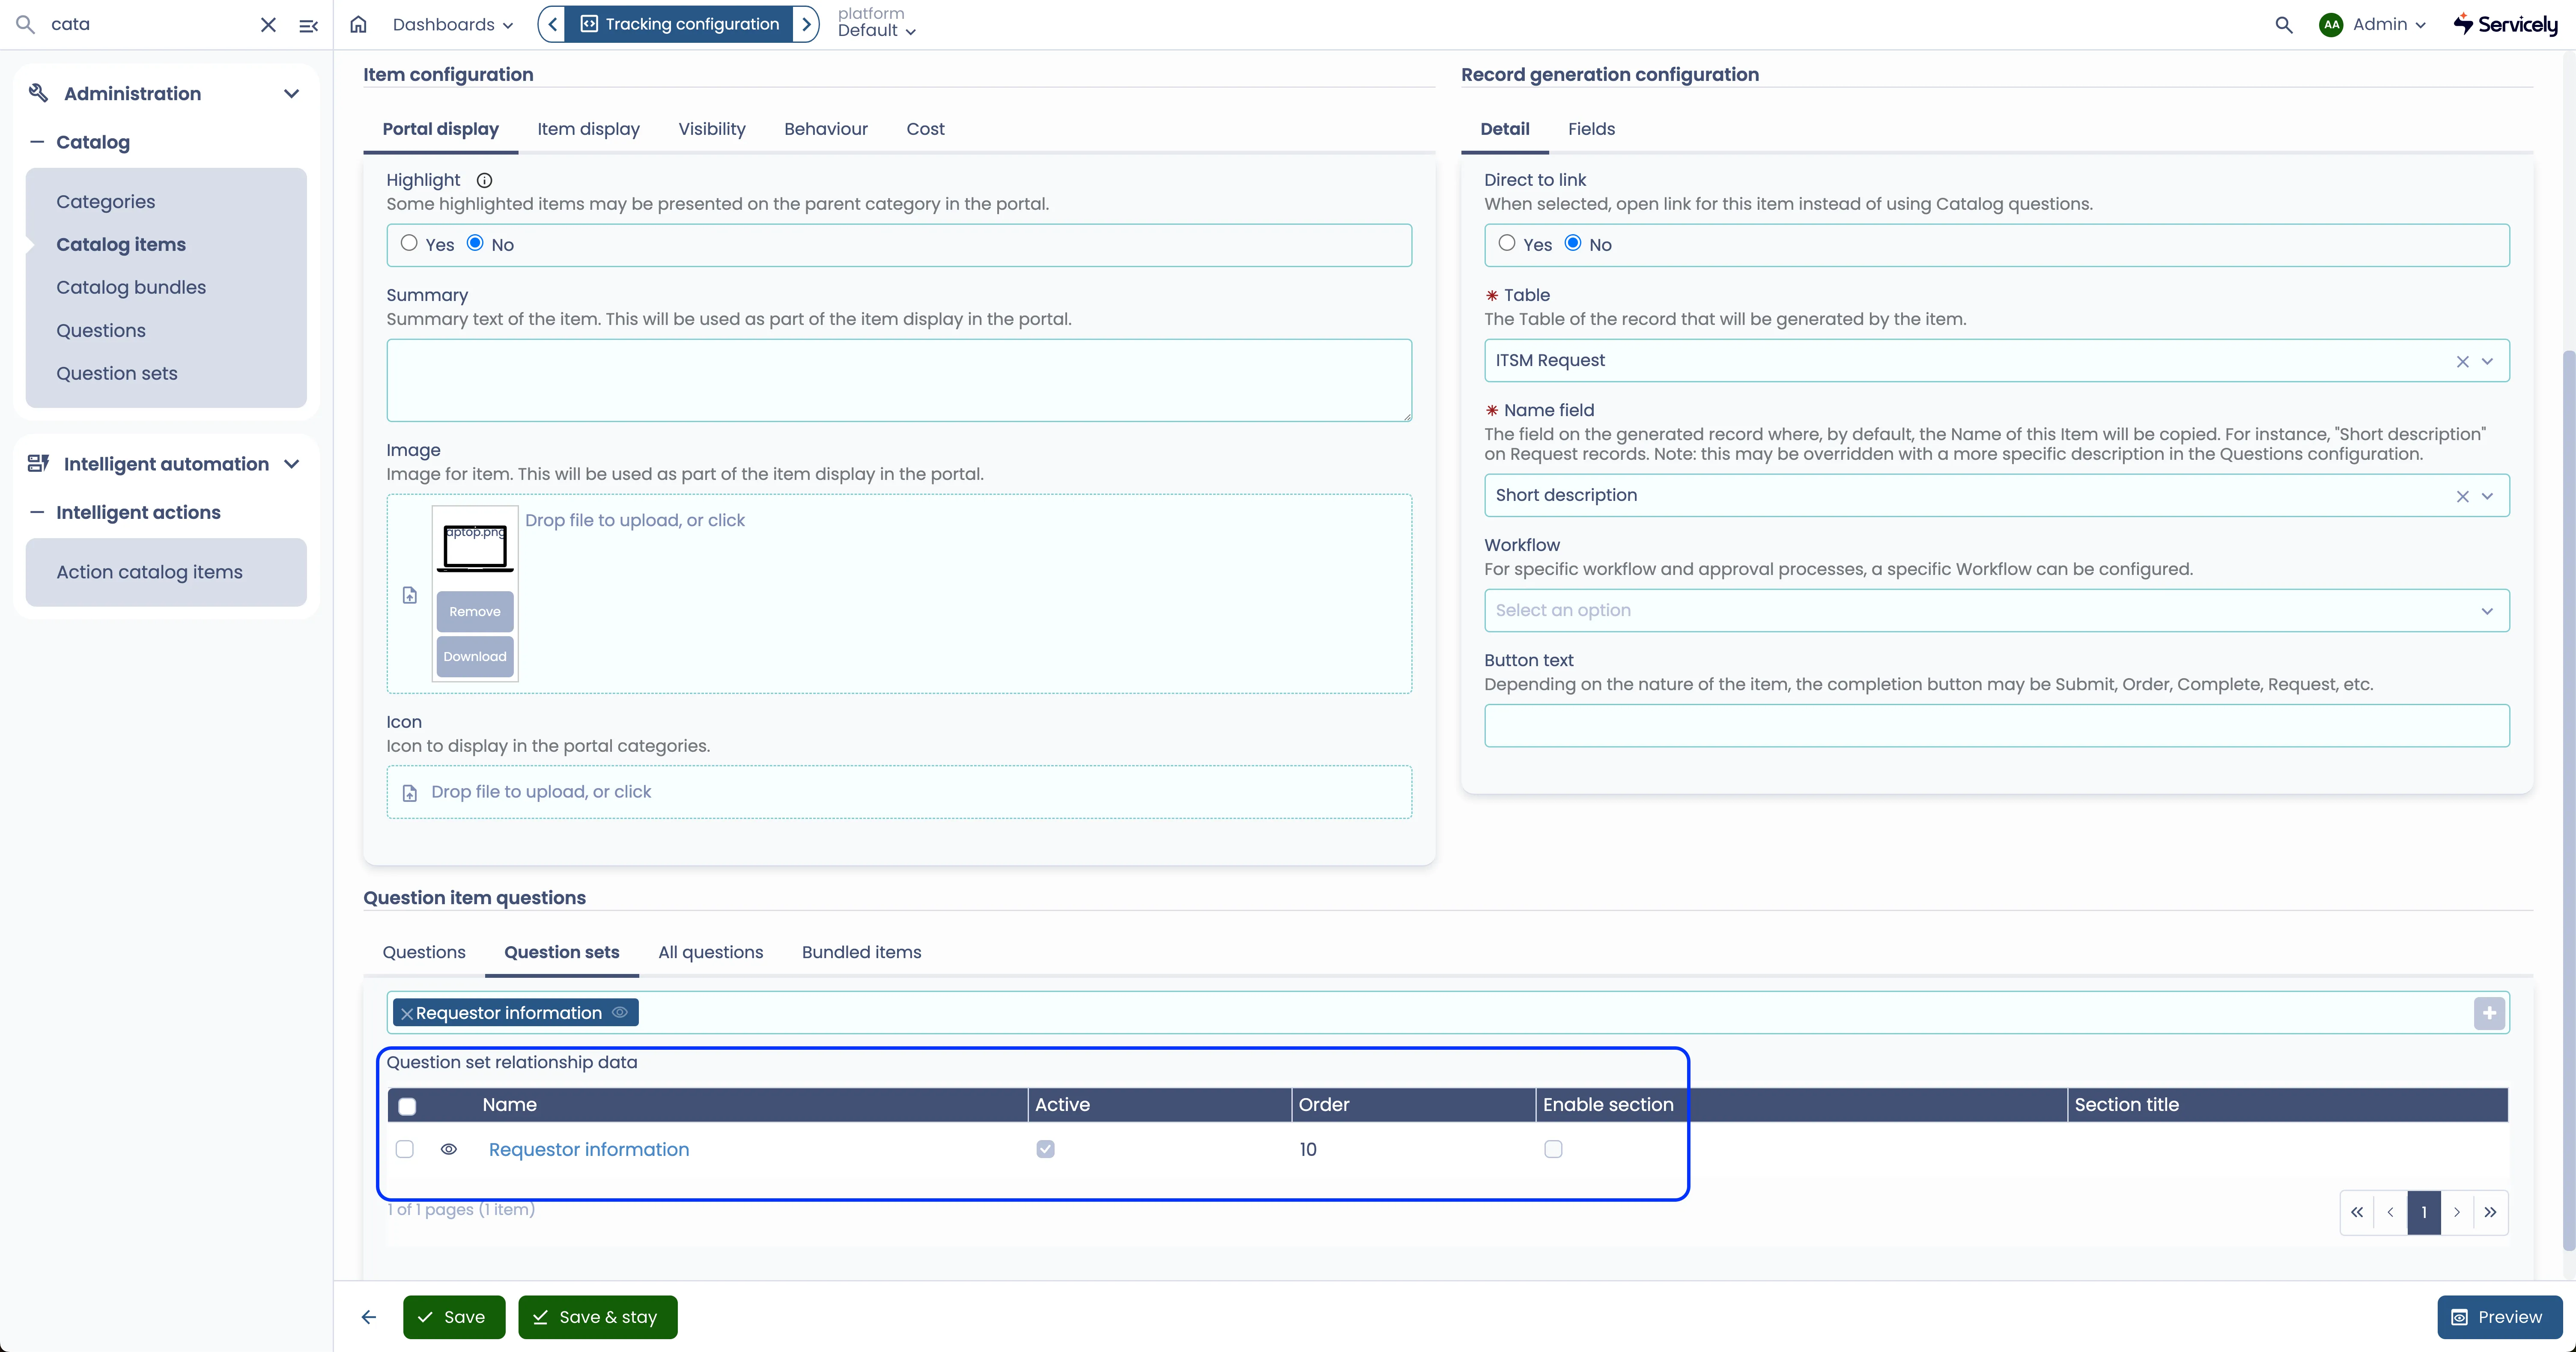Image resolution: width=2576 pixels, height=1352 pixels.
Task: Switch to the Behaviour tab
Action: [826, 129]
